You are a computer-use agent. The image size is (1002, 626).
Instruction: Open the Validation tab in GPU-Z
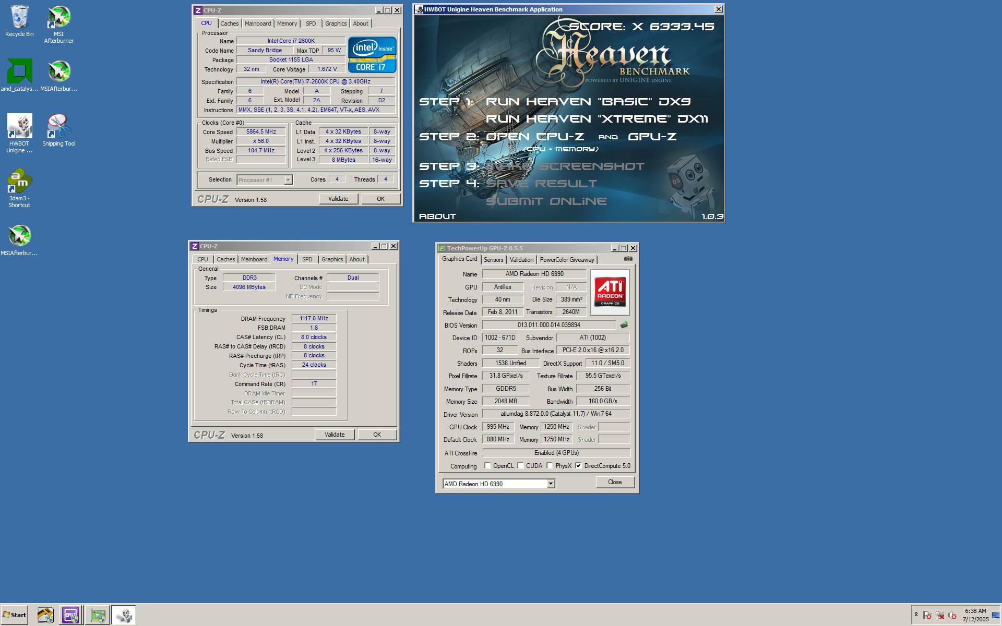click(x=521, y=260)
